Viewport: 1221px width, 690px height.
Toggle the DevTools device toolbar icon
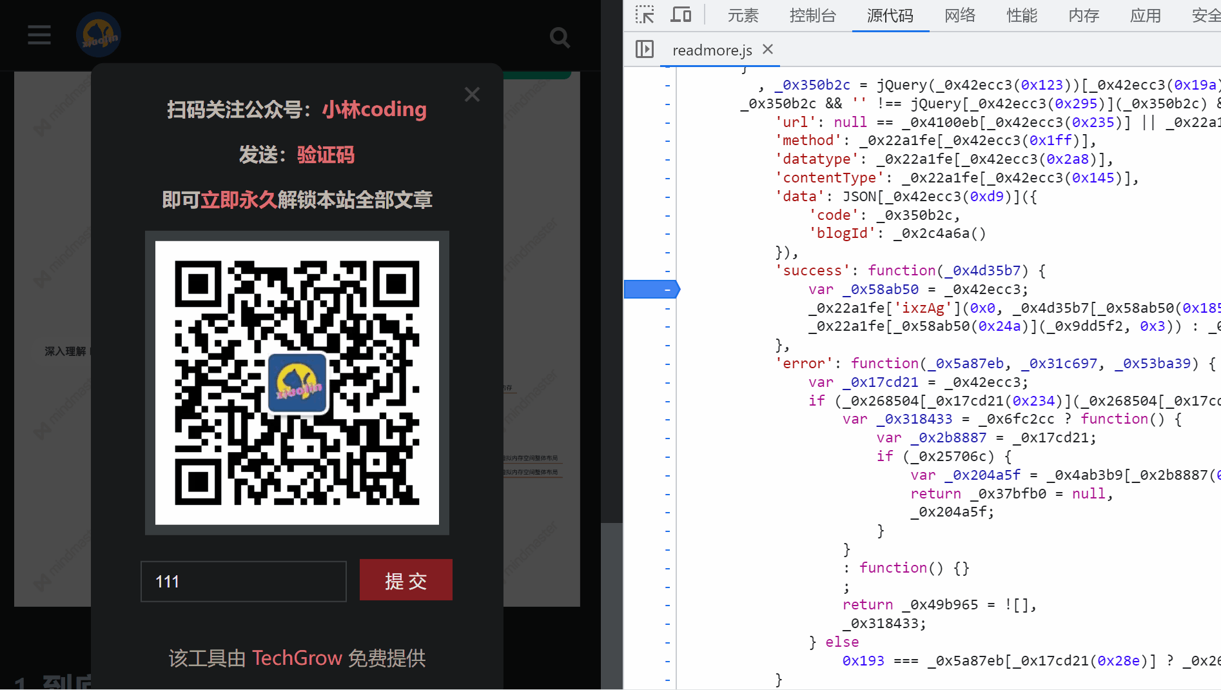click(x=681, y=15)
